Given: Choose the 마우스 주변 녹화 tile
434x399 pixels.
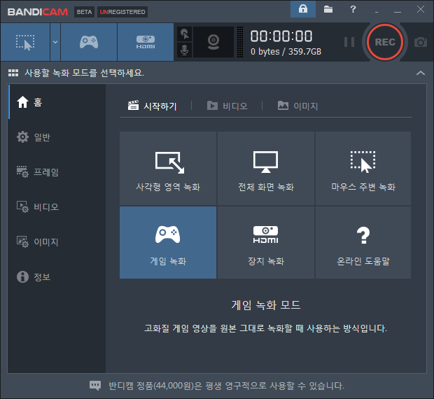Looking at the screenshot, I should [363, 168].
